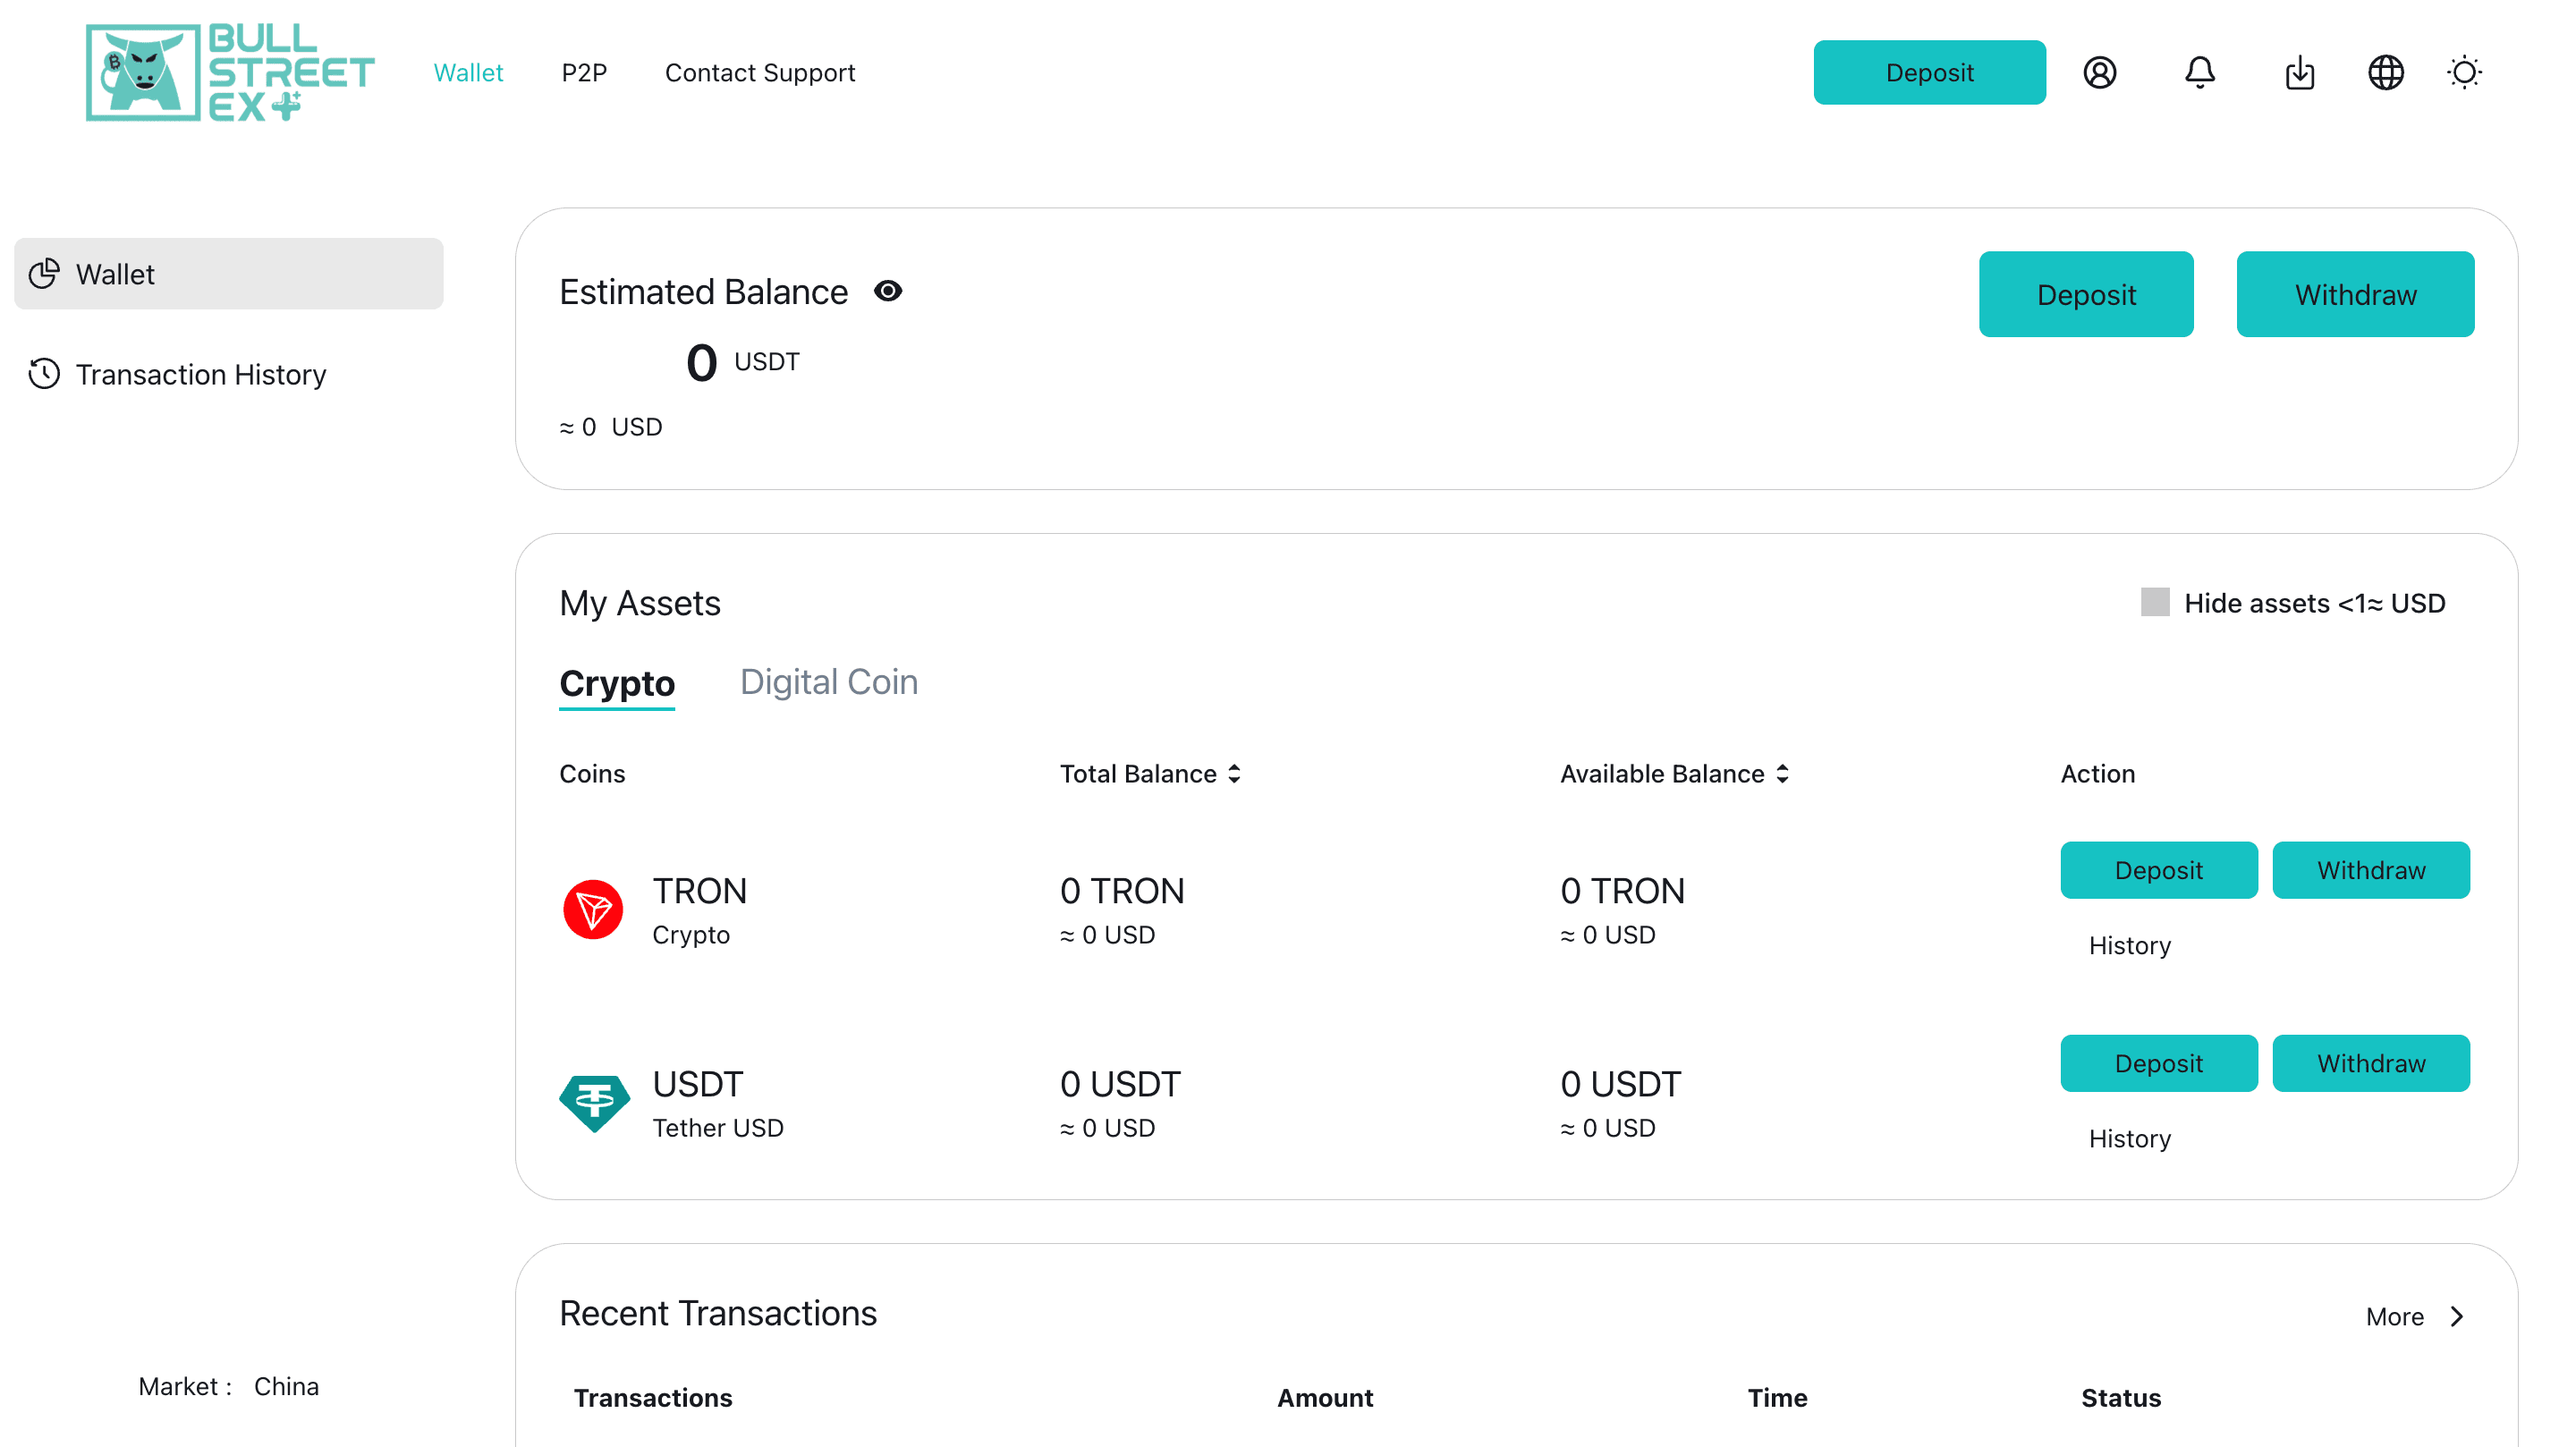Click the TRON coin logo
Viewport: 2576px width, 1447px height.
coord(594,909)
